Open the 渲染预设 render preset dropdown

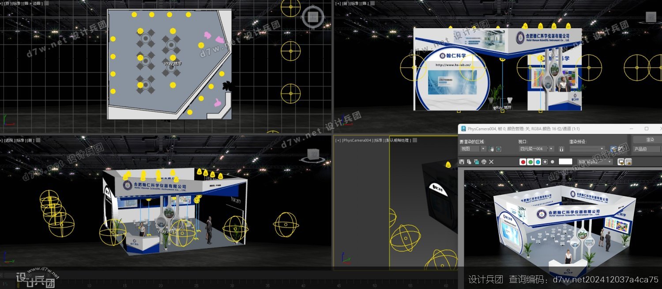pyautogui.click(x=587, y=149)
